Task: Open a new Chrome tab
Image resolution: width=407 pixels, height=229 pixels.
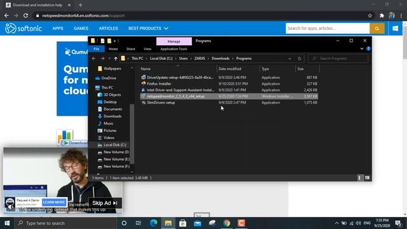Action: [81, 5]
